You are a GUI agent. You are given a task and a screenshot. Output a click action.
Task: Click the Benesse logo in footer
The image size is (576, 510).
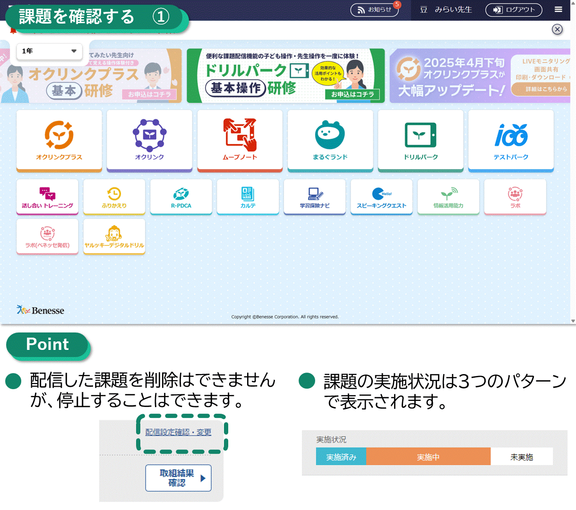click(x=41, y=310)
